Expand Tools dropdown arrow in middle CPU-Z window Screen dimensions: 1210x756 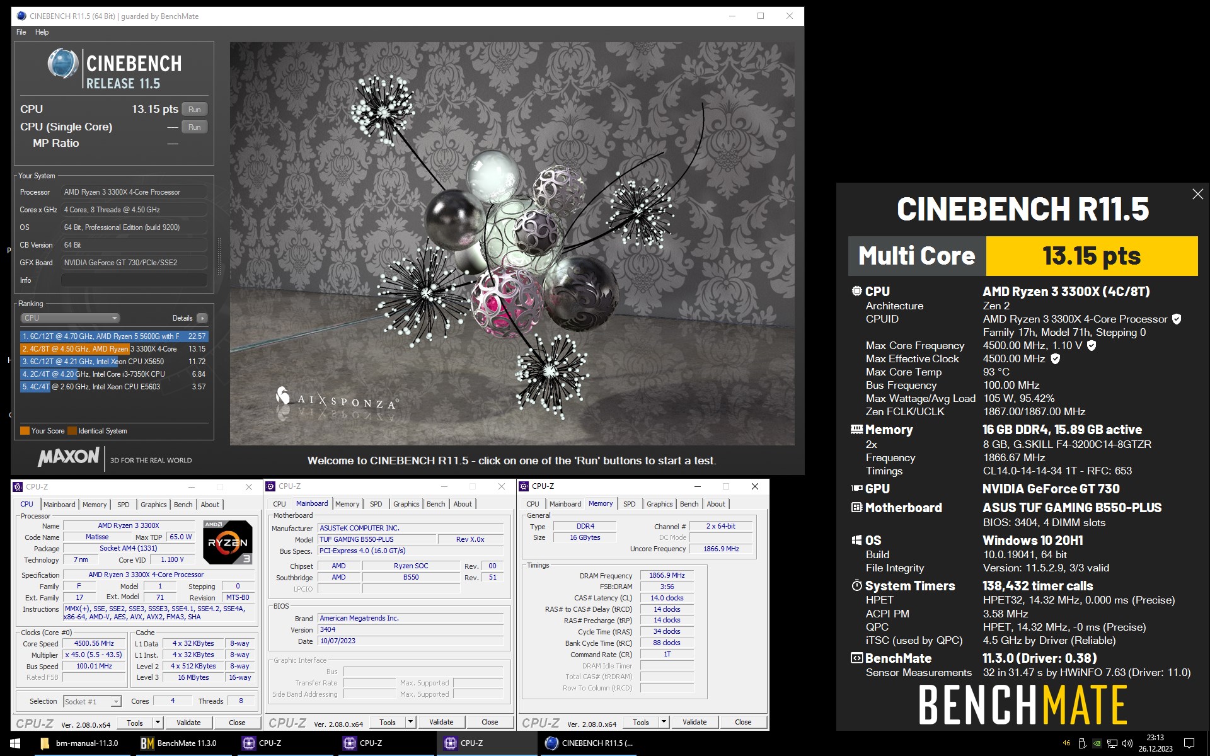click(410, 722)
